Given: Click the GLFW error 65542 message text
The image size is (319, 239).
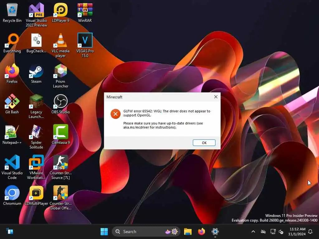Looking at the screenshot, I should (x=167, y=113).
